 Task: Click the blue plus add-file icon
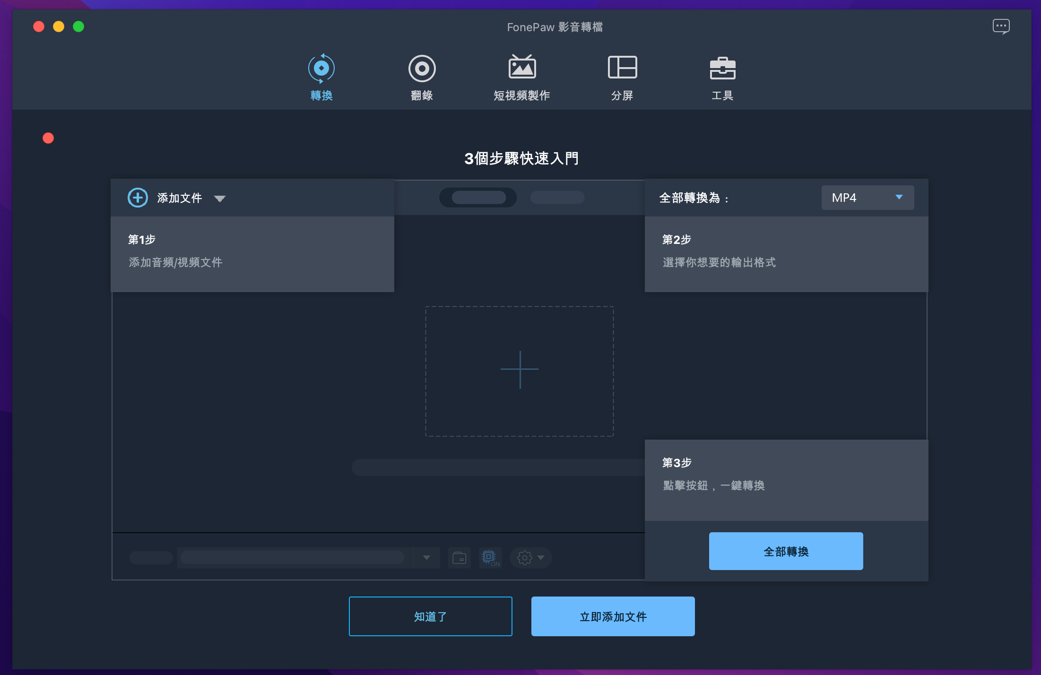point(137,198)
